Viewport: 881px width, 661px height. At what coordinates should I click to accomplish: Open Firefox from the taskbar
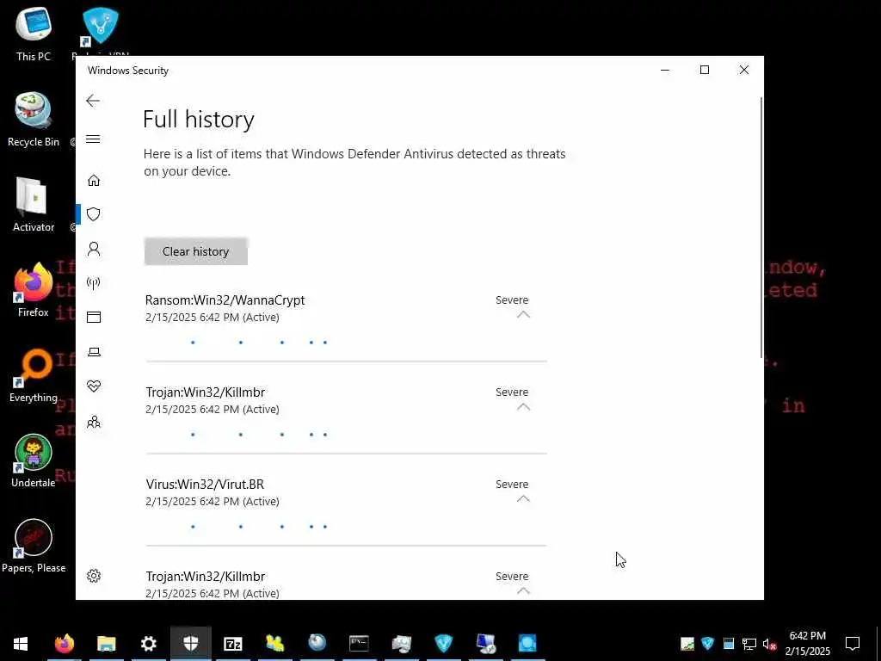64,644
